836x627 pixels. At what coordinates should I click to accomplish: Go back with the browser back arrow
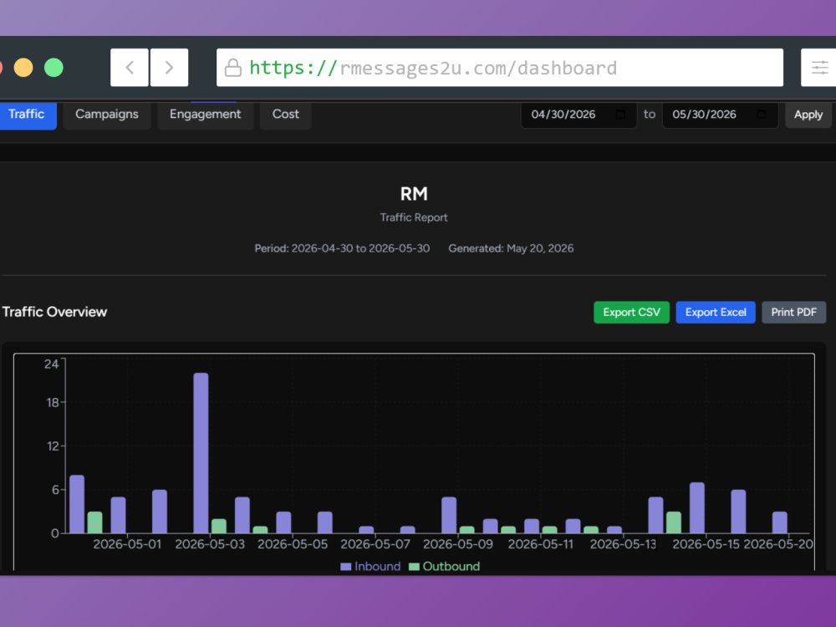pos(130,68)
